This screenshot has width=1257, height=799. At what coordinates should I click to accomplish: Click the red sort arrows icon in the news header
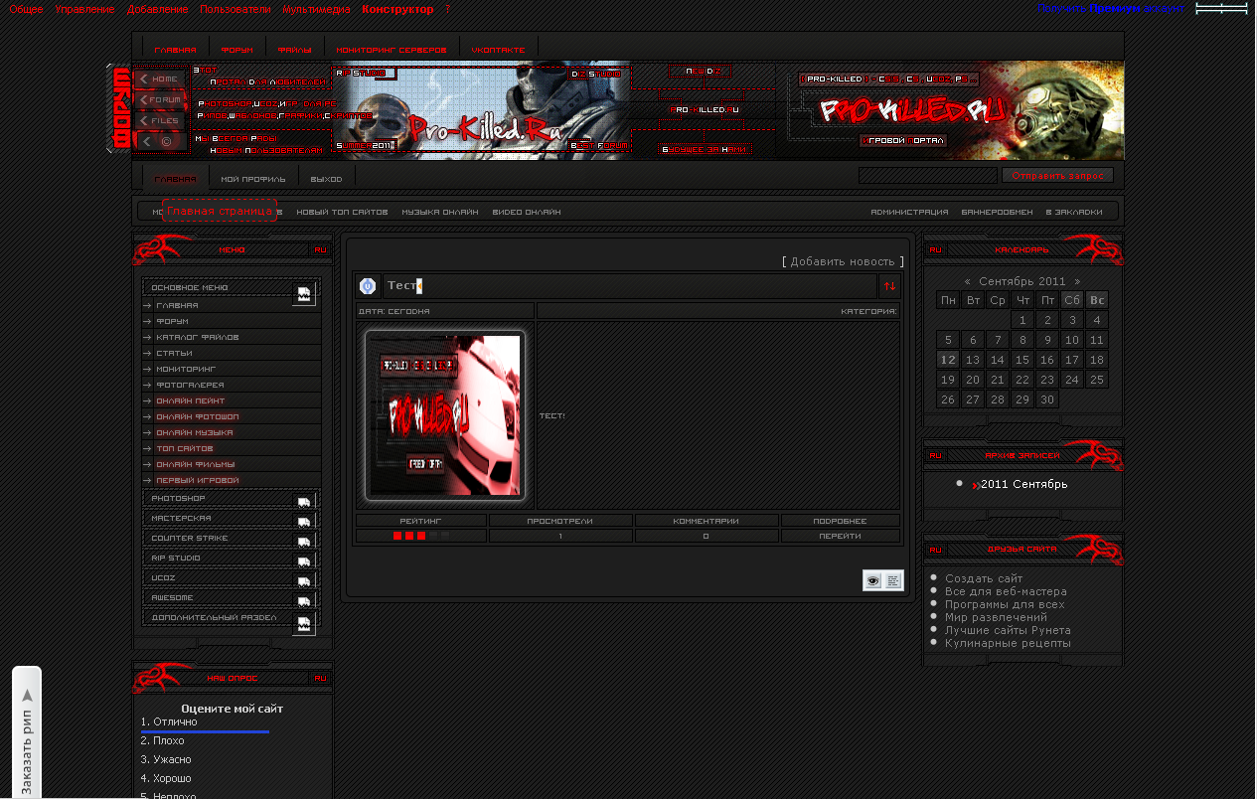click(x=889, y=286)
